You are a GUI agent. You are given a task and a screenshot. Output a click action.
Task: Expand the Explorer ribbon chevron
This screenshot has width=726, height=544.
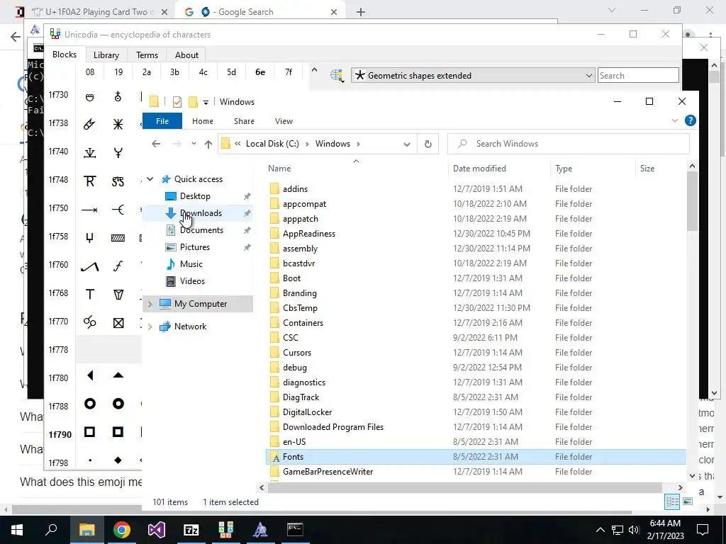(675, 120)
